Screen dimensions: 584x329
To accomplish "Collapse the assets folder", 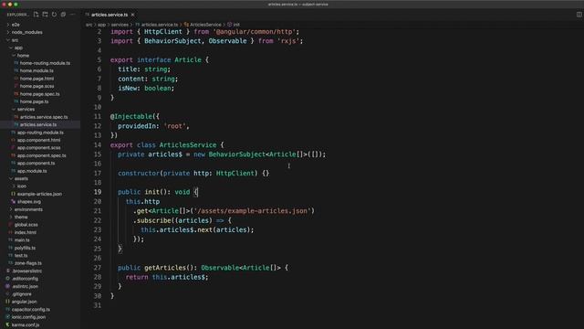I will click(x=21, y=179).
